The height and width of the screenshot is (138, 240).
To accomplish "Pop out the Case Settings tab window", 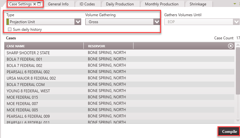I will pos(39,4).
